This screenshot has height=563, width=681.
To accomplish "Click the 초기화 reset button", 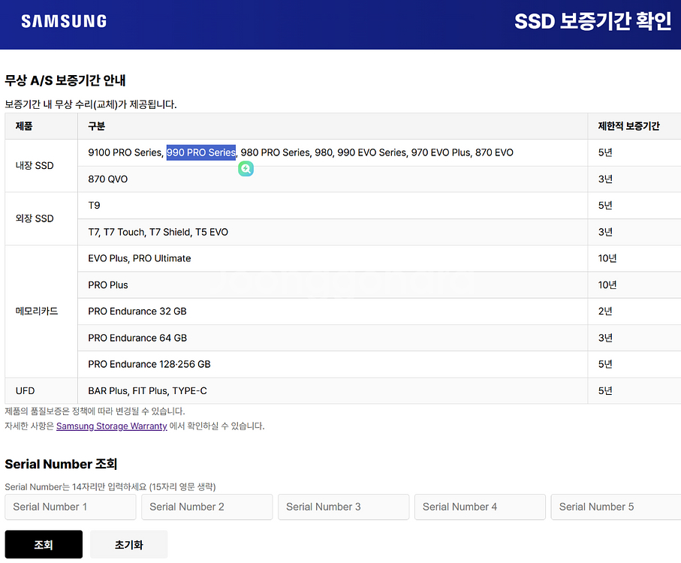I will coord(128,543).
